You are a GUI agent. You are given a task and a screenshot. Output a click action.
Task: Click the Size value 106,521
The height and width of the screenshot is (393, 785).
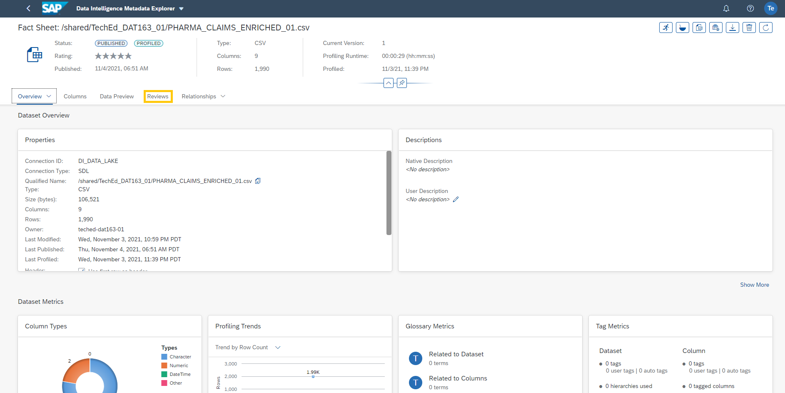point(89,199)
